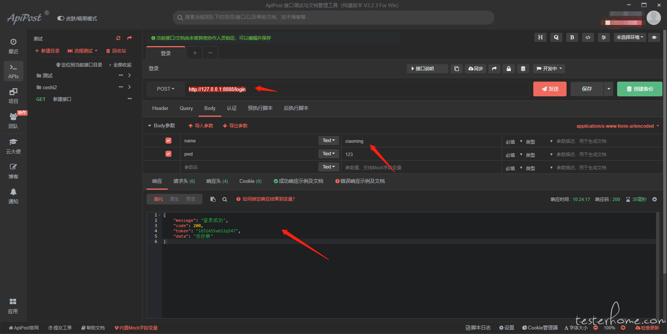Select the 原生 raw response view
Viewport: 667px width, 334px height.
point(174,199)
